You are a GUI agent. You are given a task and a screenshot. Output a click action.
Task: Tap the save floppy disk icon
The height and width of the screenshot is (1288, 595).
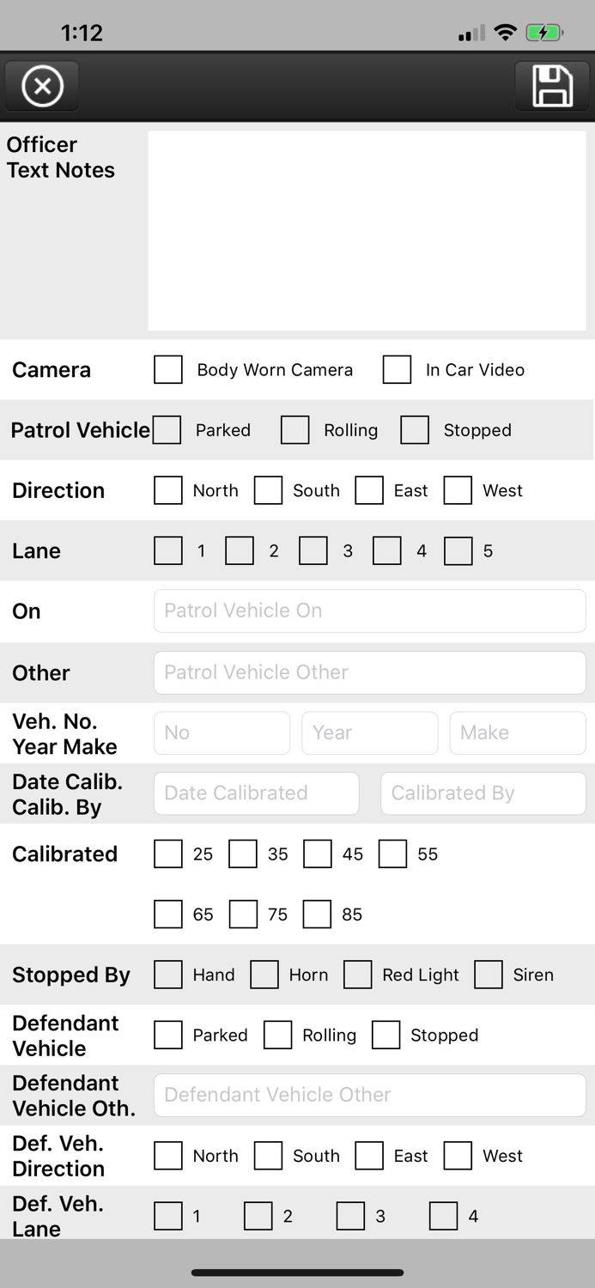tap(552, 86)
